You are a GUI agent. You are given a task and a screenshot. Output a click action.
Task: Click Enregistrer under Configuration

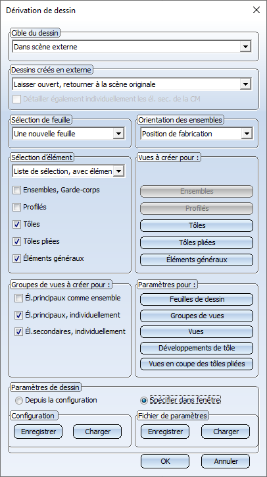point(38,432)
